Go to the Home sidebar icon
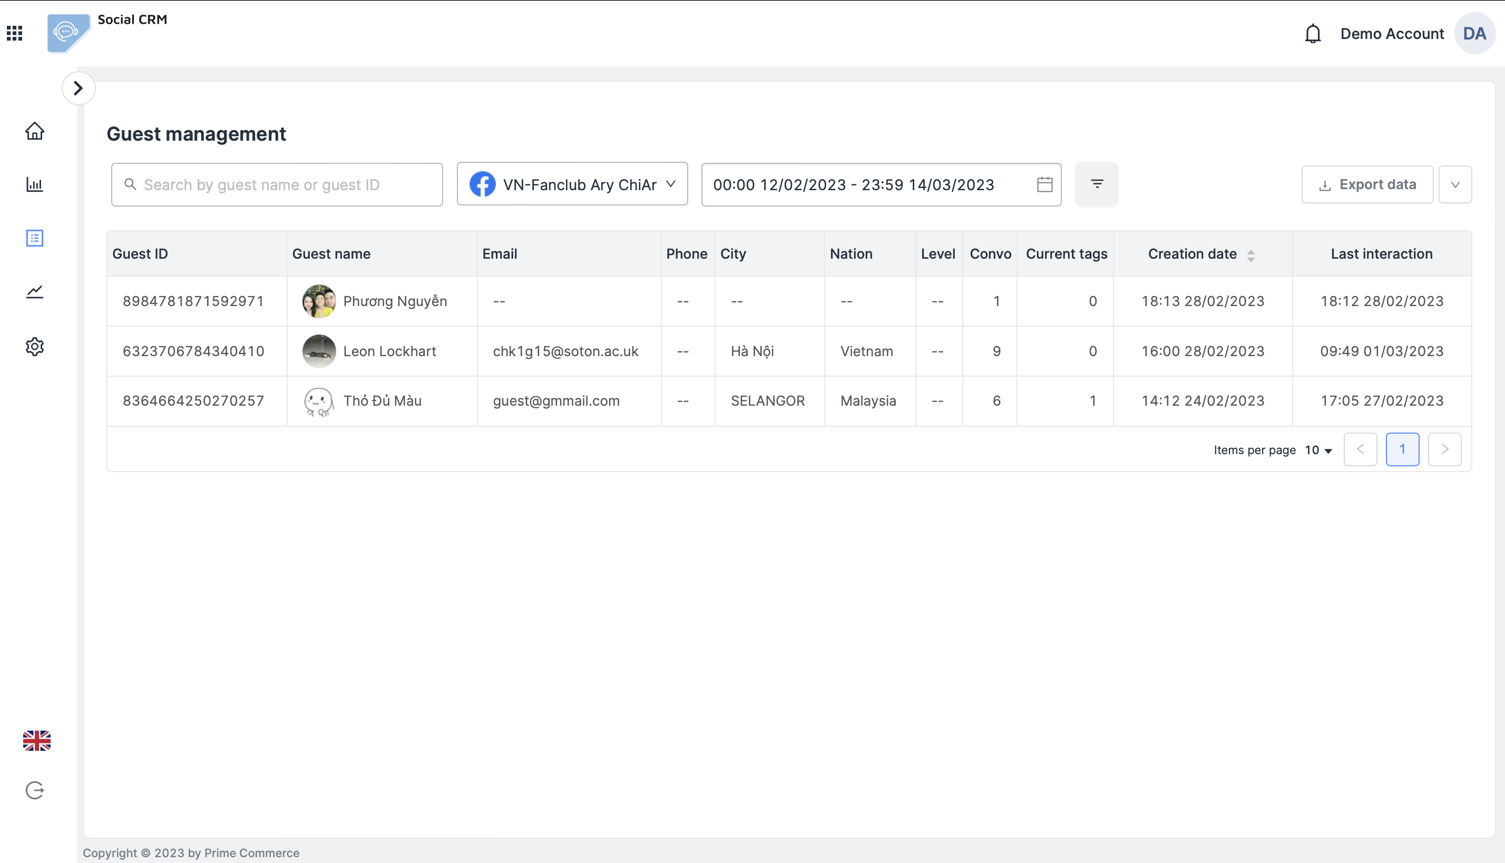The width and height of the screenshot is (1505, 863). (x=34, y=131)
